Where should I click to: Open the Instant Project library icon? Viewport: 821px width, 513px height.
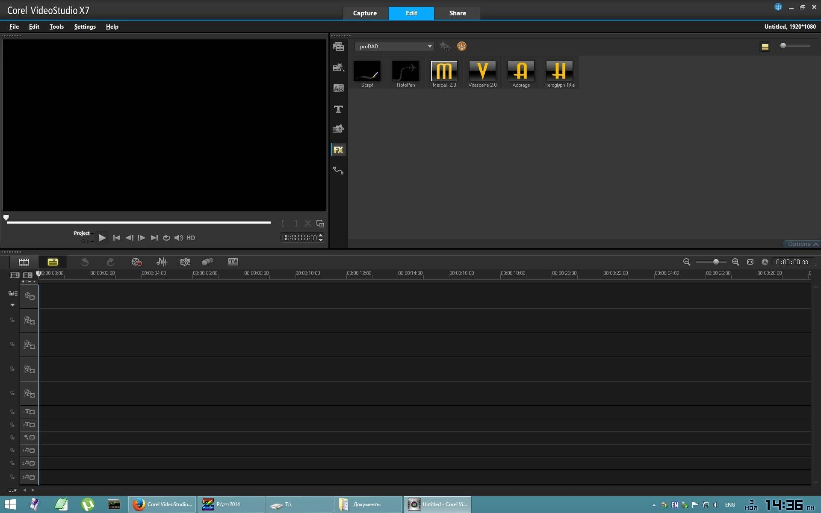click(338, 68)
